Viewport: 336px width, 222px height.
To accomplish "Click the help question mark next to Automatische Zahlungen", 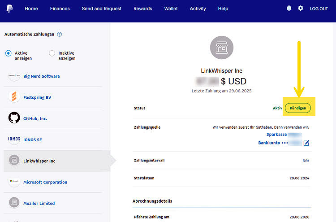I will click(59, 35).
